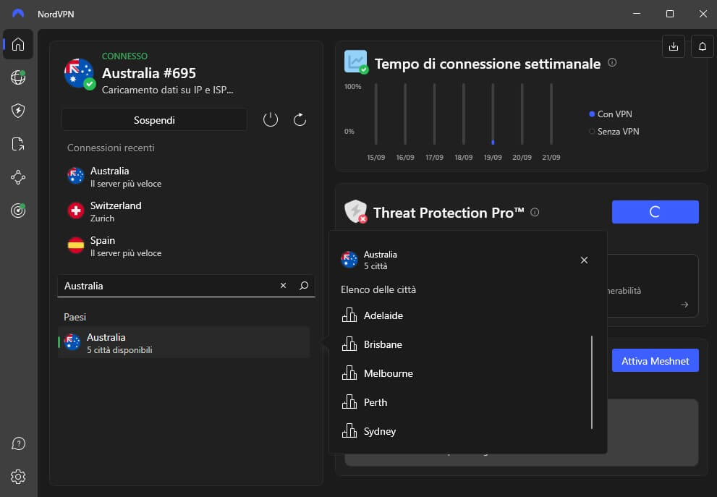
Task: Choose Sydney from city list
Action: pyautogui.click(x=463, y=431)
